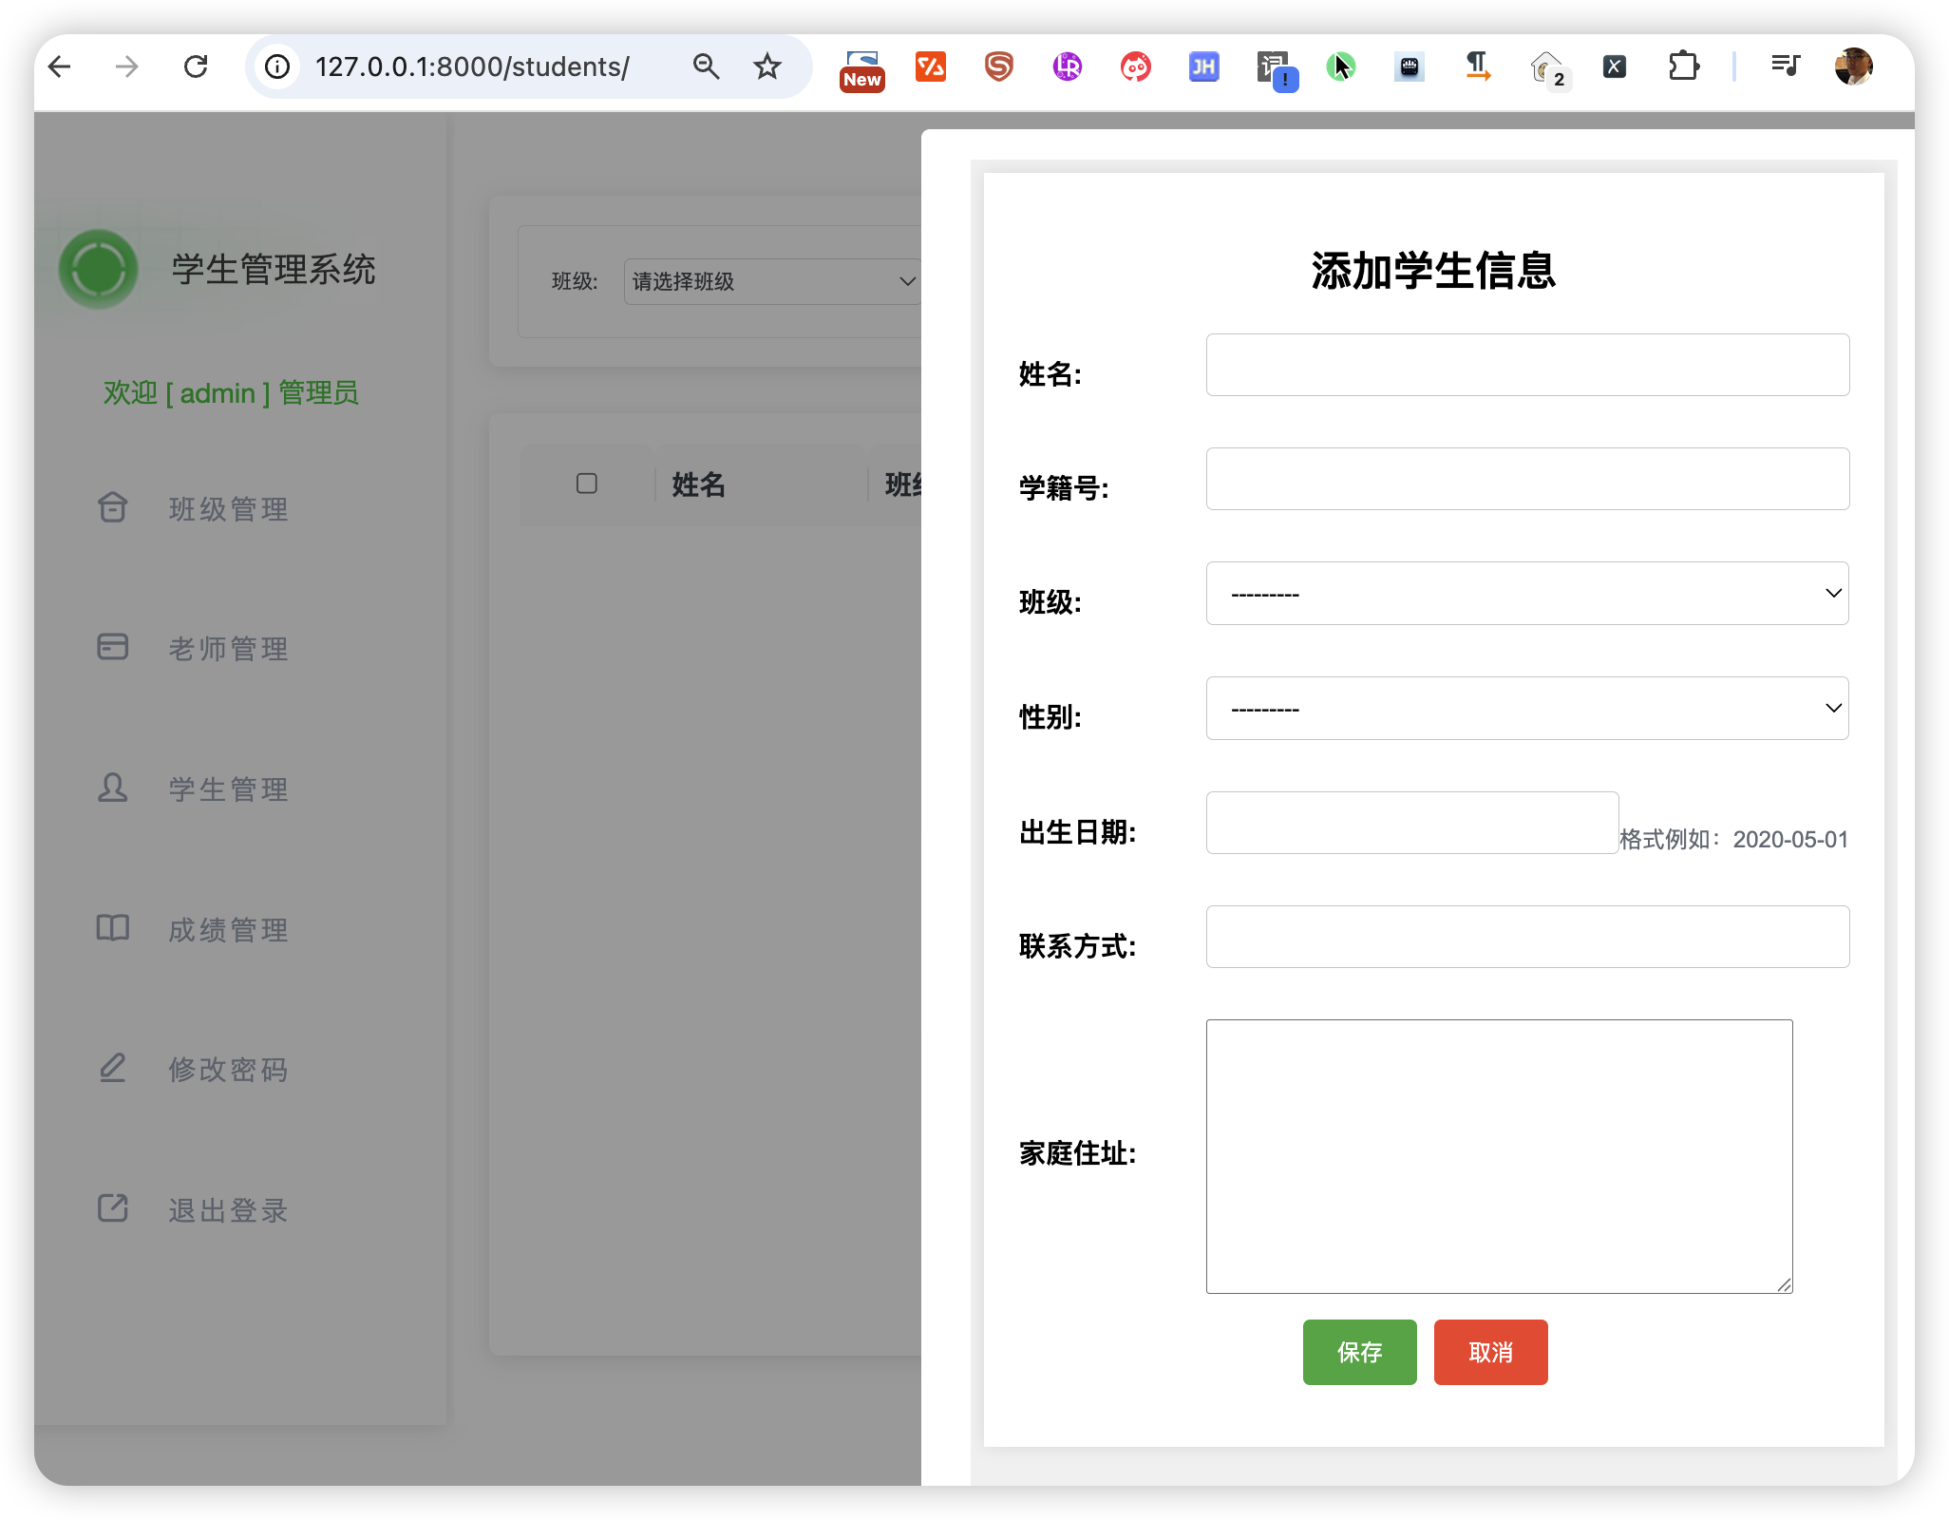Viewport: 1949px width, 1520px height.
Task: Open the media control playlist icon
Action: pyautogui.click(x=1785, y=66)
